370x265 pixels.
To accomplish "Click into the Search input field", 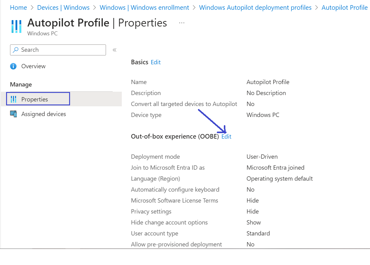I will (61, 50).
